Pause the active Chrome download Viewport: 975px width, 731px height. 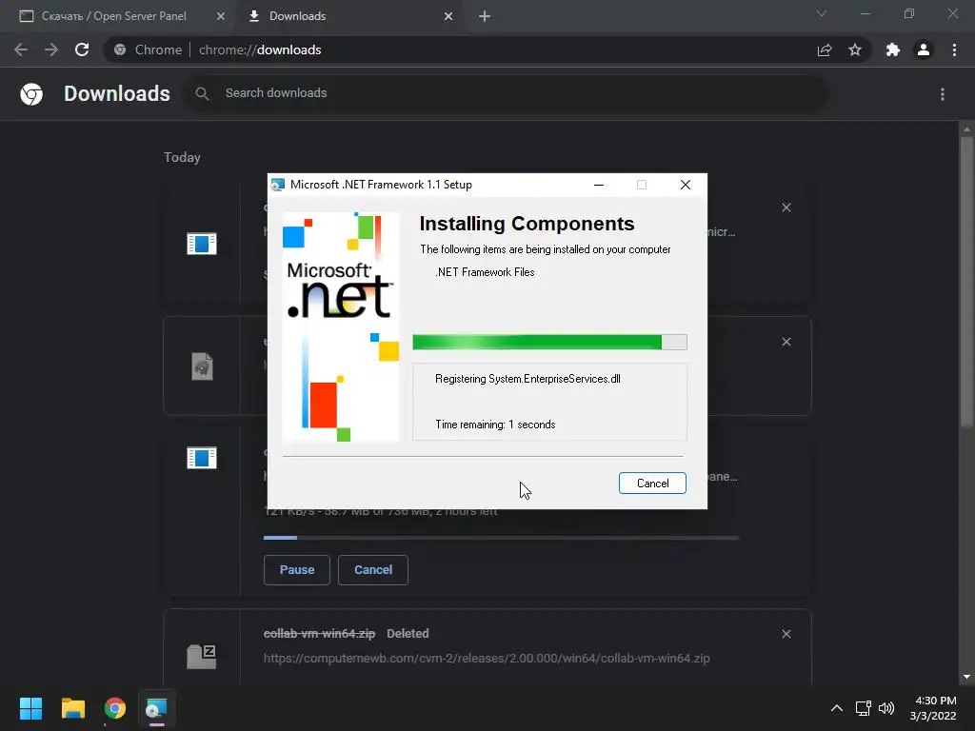(297, 569)
